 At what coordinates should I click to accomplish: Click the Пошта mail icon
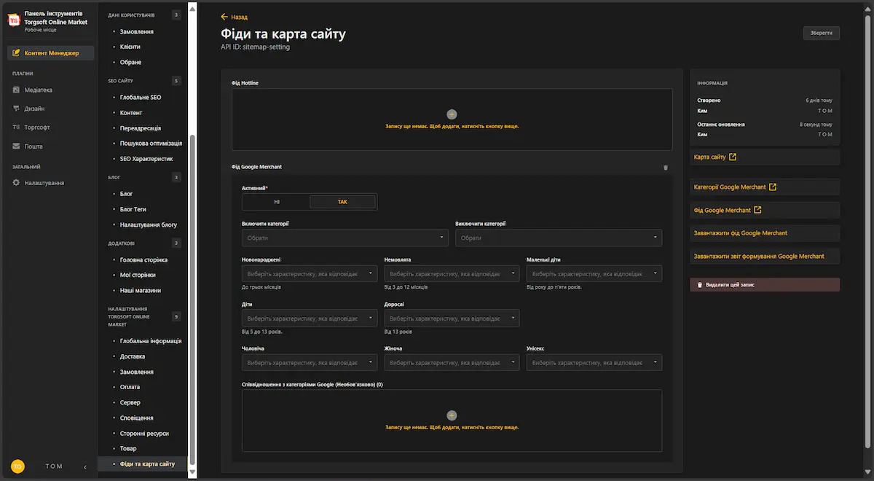coord(16,146)
